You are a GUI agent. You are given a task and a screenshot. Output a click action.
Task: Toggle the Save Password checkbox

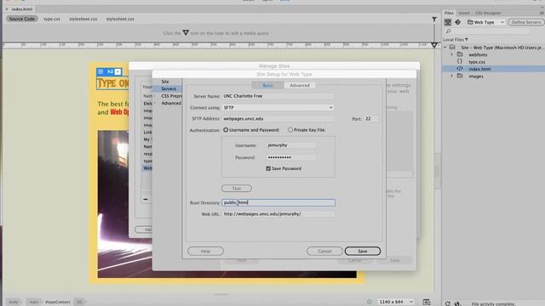268,168
